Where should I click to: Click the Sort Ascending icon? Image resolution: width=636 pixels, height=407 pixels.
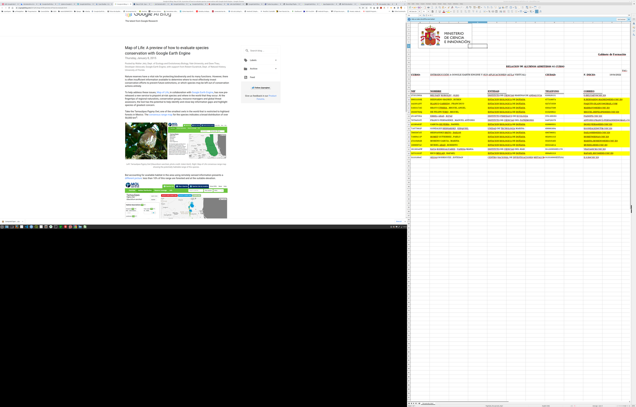coord(488,8)
